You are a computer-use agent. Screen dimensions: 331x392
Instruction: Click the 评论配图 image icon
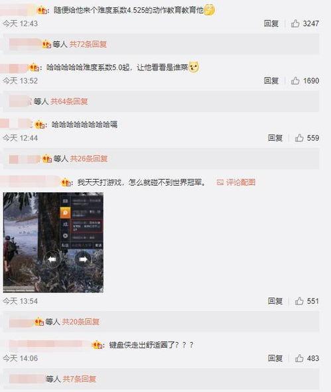220,182
